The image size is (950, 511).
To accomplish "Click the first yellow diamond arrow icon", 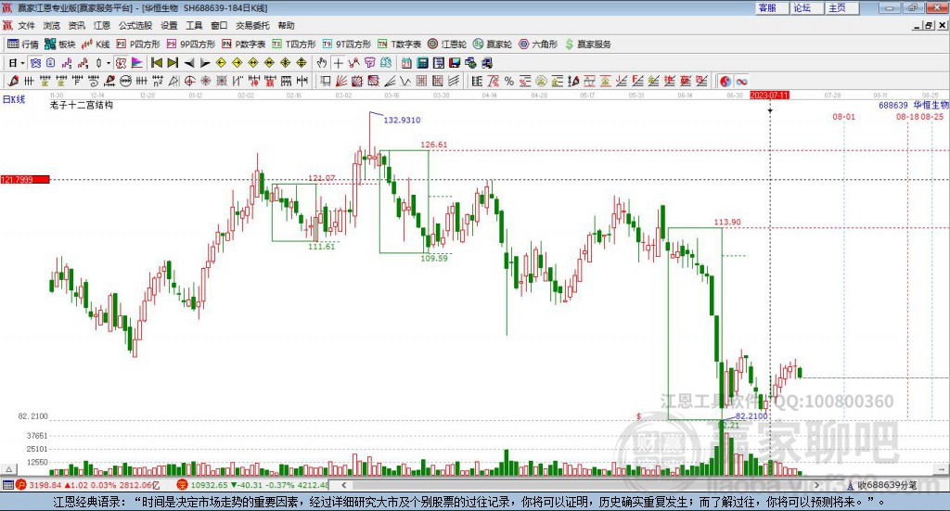I will [221, 63].
